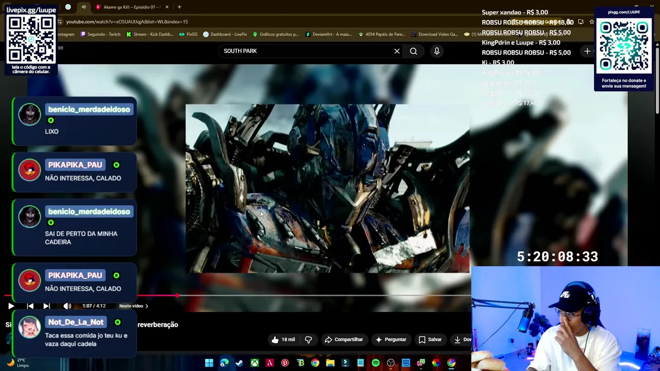The height and width of the screenshot is (371, 660).
Task: Open Steam from the taskbar
Action: pos(239,363)
